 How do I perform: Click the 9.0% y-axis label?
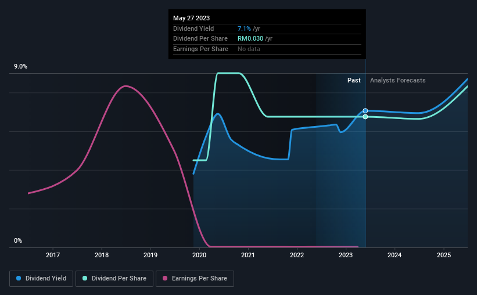coord(20,66)
